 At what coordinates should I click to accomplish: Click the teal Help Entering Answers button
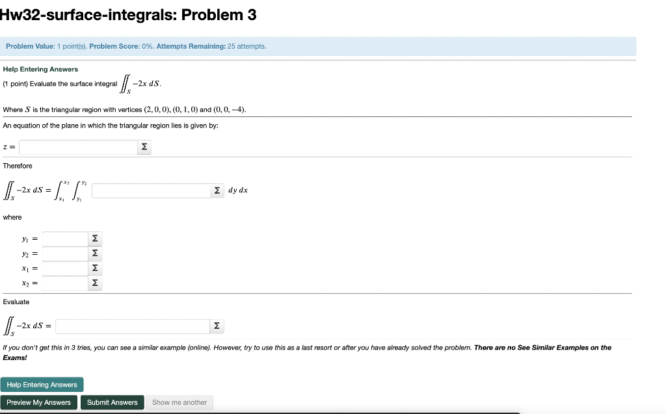(42, 384)
